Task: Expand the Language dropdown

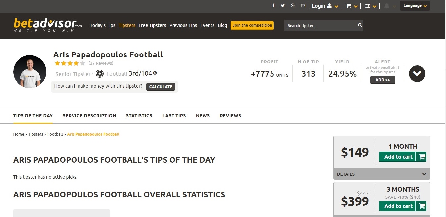Action: pyautogui.click(x=415, y=6)
